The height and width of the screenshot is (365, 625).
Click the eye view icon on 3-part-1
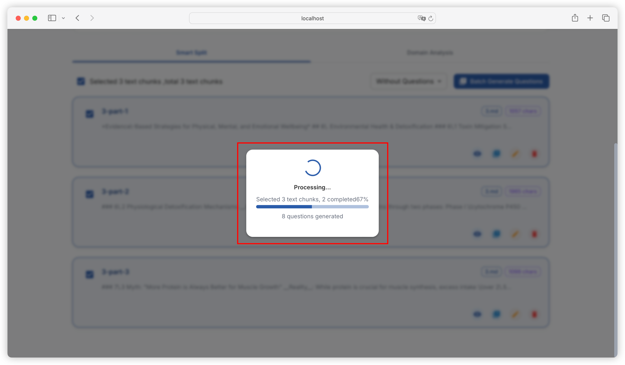[477, 154]
